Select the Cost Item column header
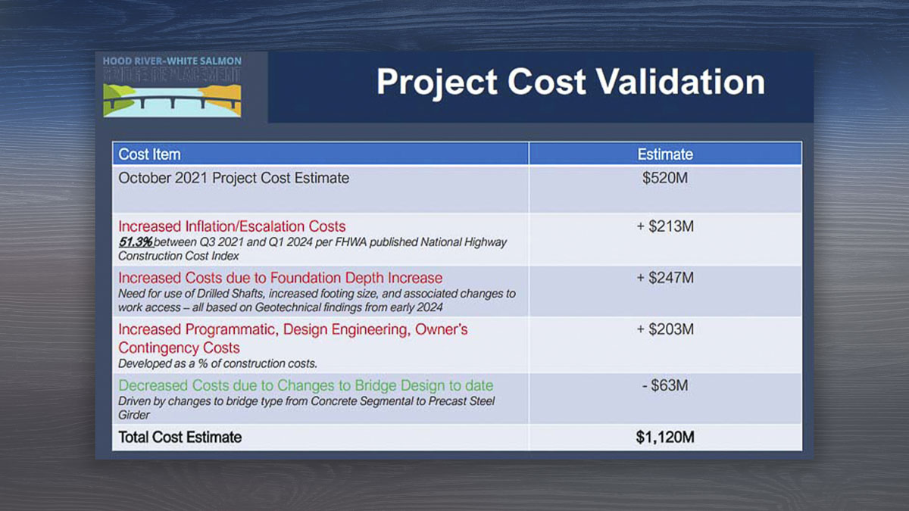This screenshot has width=909, height=511. [149, 154]
